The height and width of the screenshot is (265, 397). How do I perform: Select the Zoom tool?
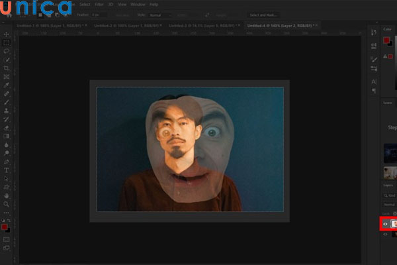point(7,205)
